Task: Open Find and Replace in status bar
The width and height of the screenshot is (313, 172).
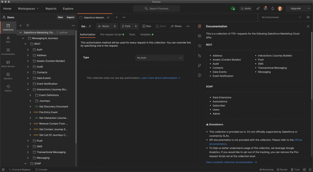Action: pyautogui.click(x=19, y=170)
